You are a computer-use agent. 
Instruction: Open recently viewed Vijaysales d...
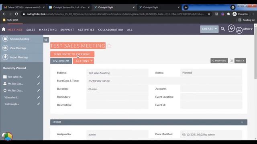[x=11, y=97]
